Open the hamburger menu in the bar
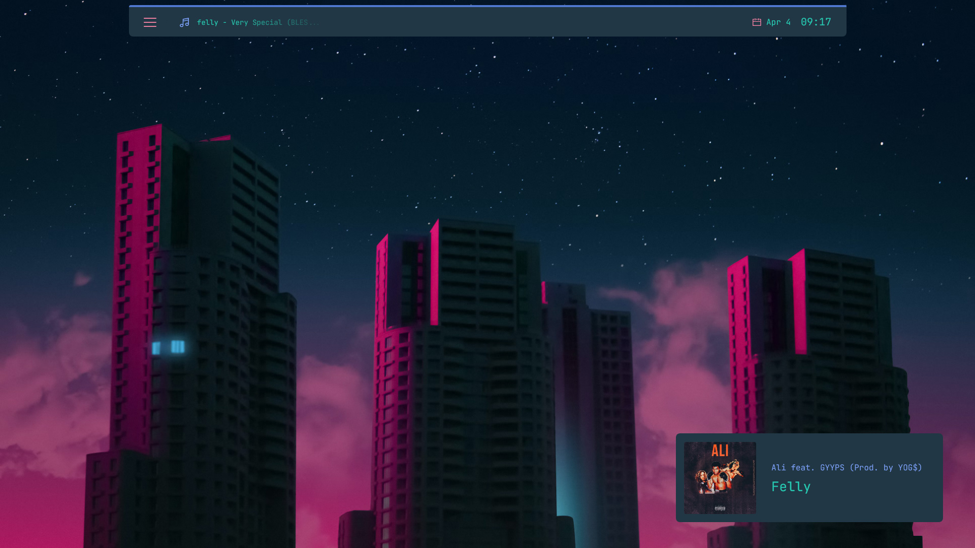This screenshot has height=548, width=975. point(150,22)
